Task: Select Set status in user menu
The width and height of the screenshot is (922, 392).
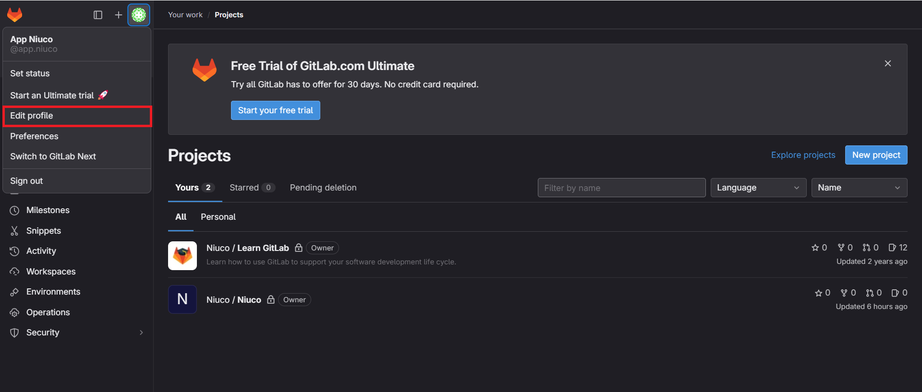Action: 77,73
